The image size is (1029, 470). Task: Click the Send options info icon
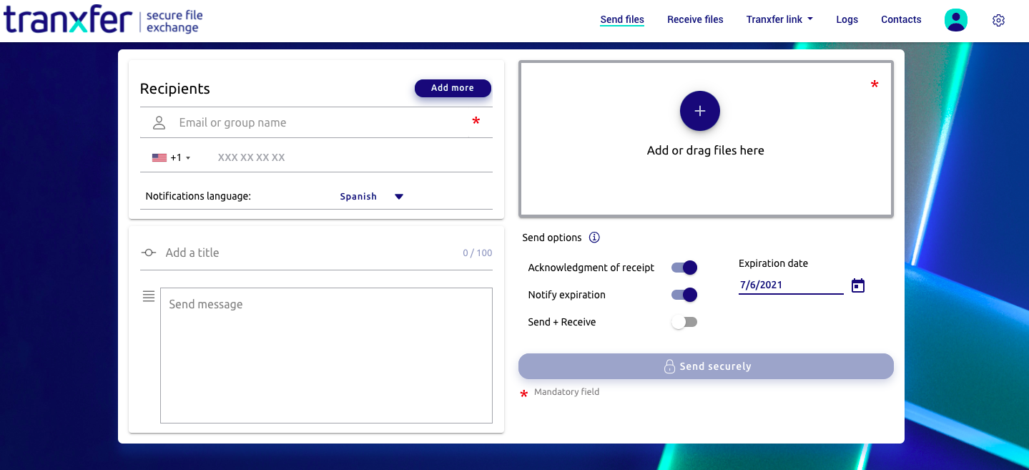coord(594,238)
